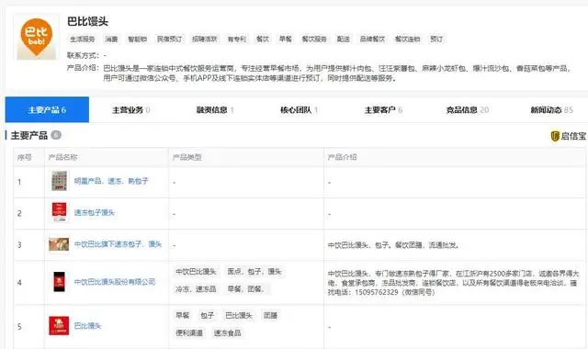Click the 招聘活跃 tag
588x349 pixels.
205,39
